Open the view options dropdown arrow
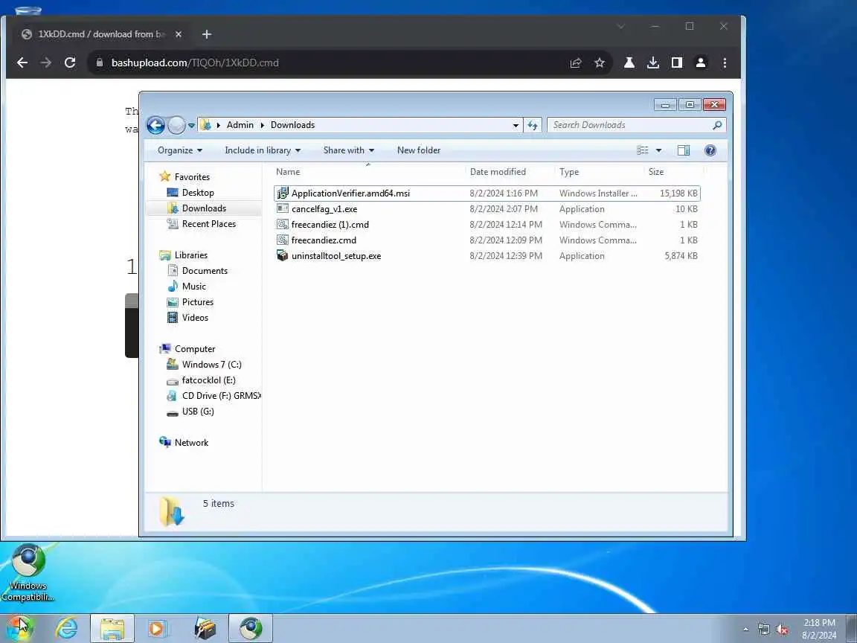The height and width of the screenshot is (643, 857). tap(658, 150)
